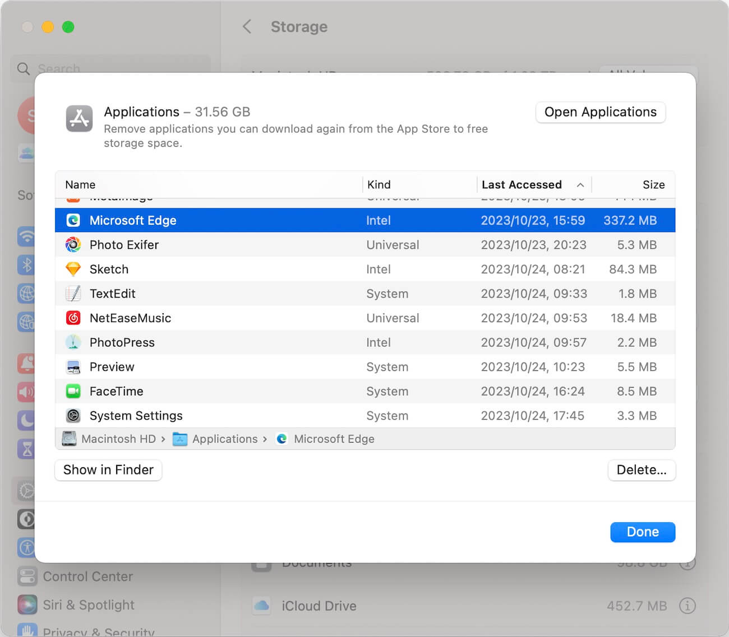Select the PhotoPress row name
729x637 pixels.
tap(122, 342)
